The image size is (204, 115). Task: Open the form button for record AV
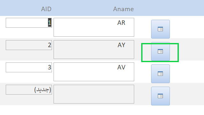(x=160, y=74)
